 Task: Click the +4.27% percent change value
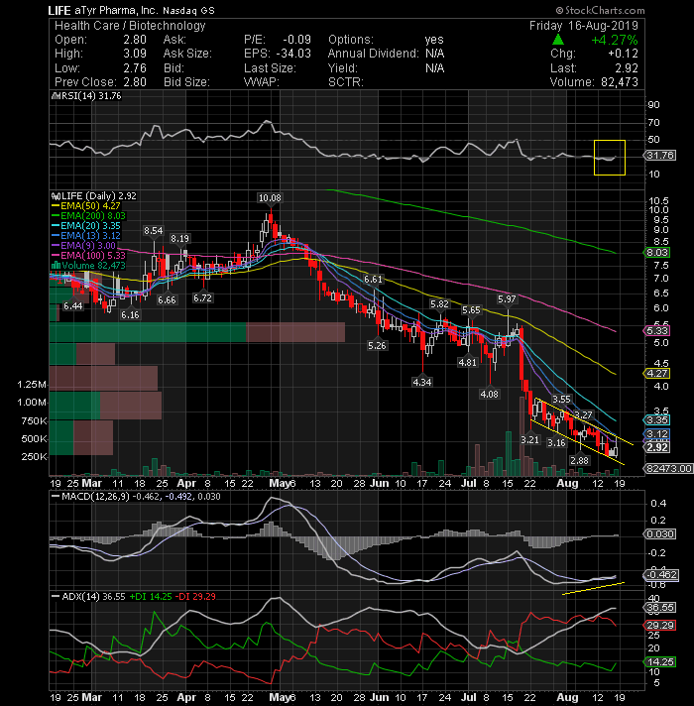click(x=615, y=40)
